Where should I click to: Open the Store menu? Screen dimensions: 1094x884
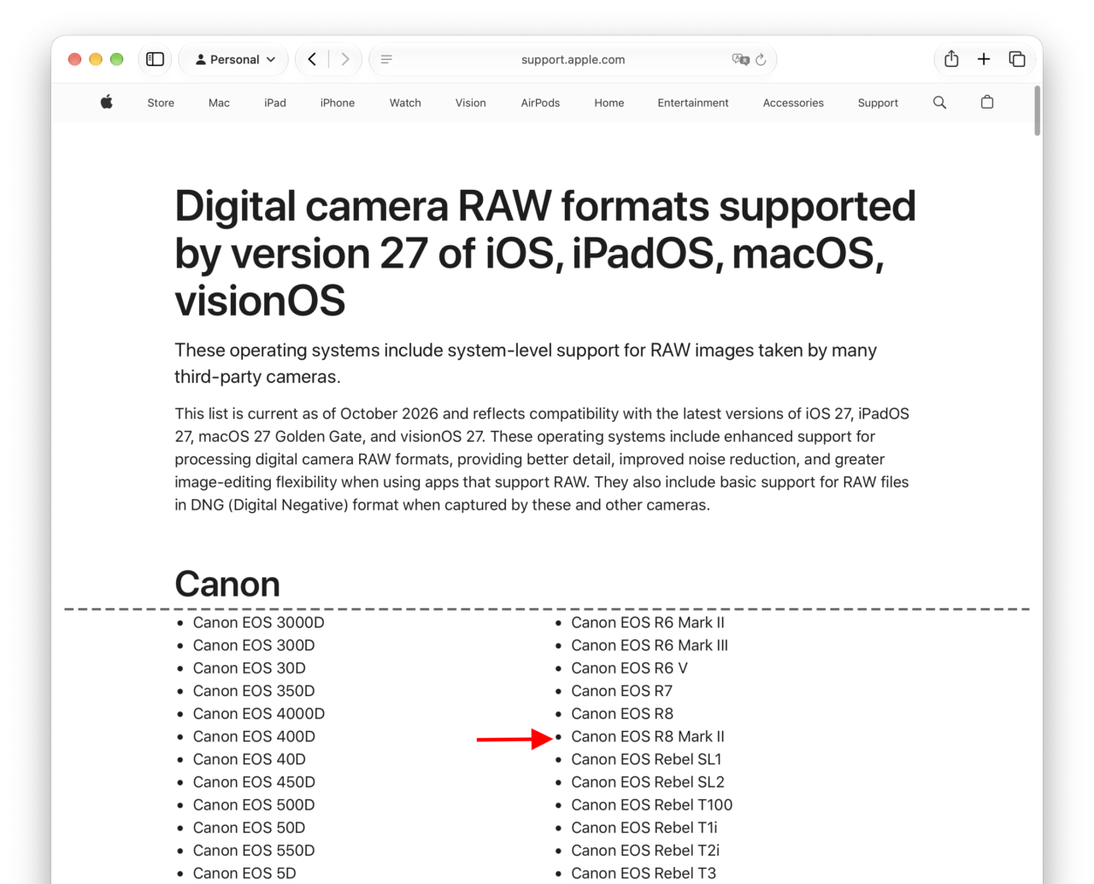pyautogui.click(x=161, y=103)
